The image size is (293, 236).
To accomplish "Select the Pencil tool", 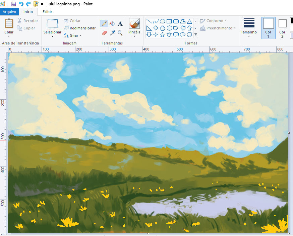I will click(104, 23).
